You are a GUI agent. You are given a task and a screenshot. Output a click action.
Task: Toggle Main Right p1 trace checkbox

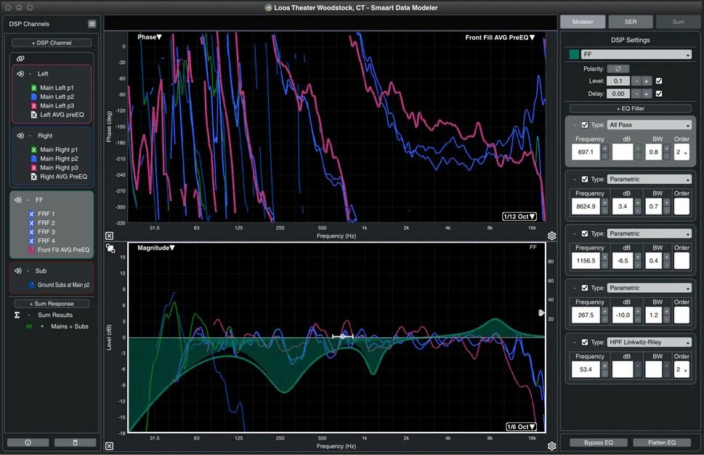coord(33,150)
